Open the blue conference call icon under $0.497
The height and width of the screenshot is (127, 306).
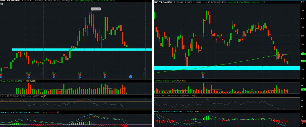[x=29, y=77]
